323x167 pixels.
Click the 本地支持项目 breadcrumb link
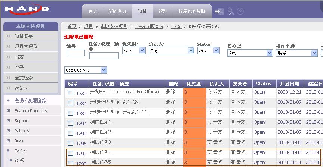[114, 26]
